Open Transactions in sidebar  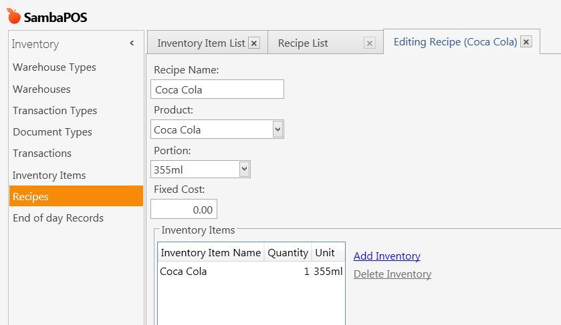click(x=42, y=153)
